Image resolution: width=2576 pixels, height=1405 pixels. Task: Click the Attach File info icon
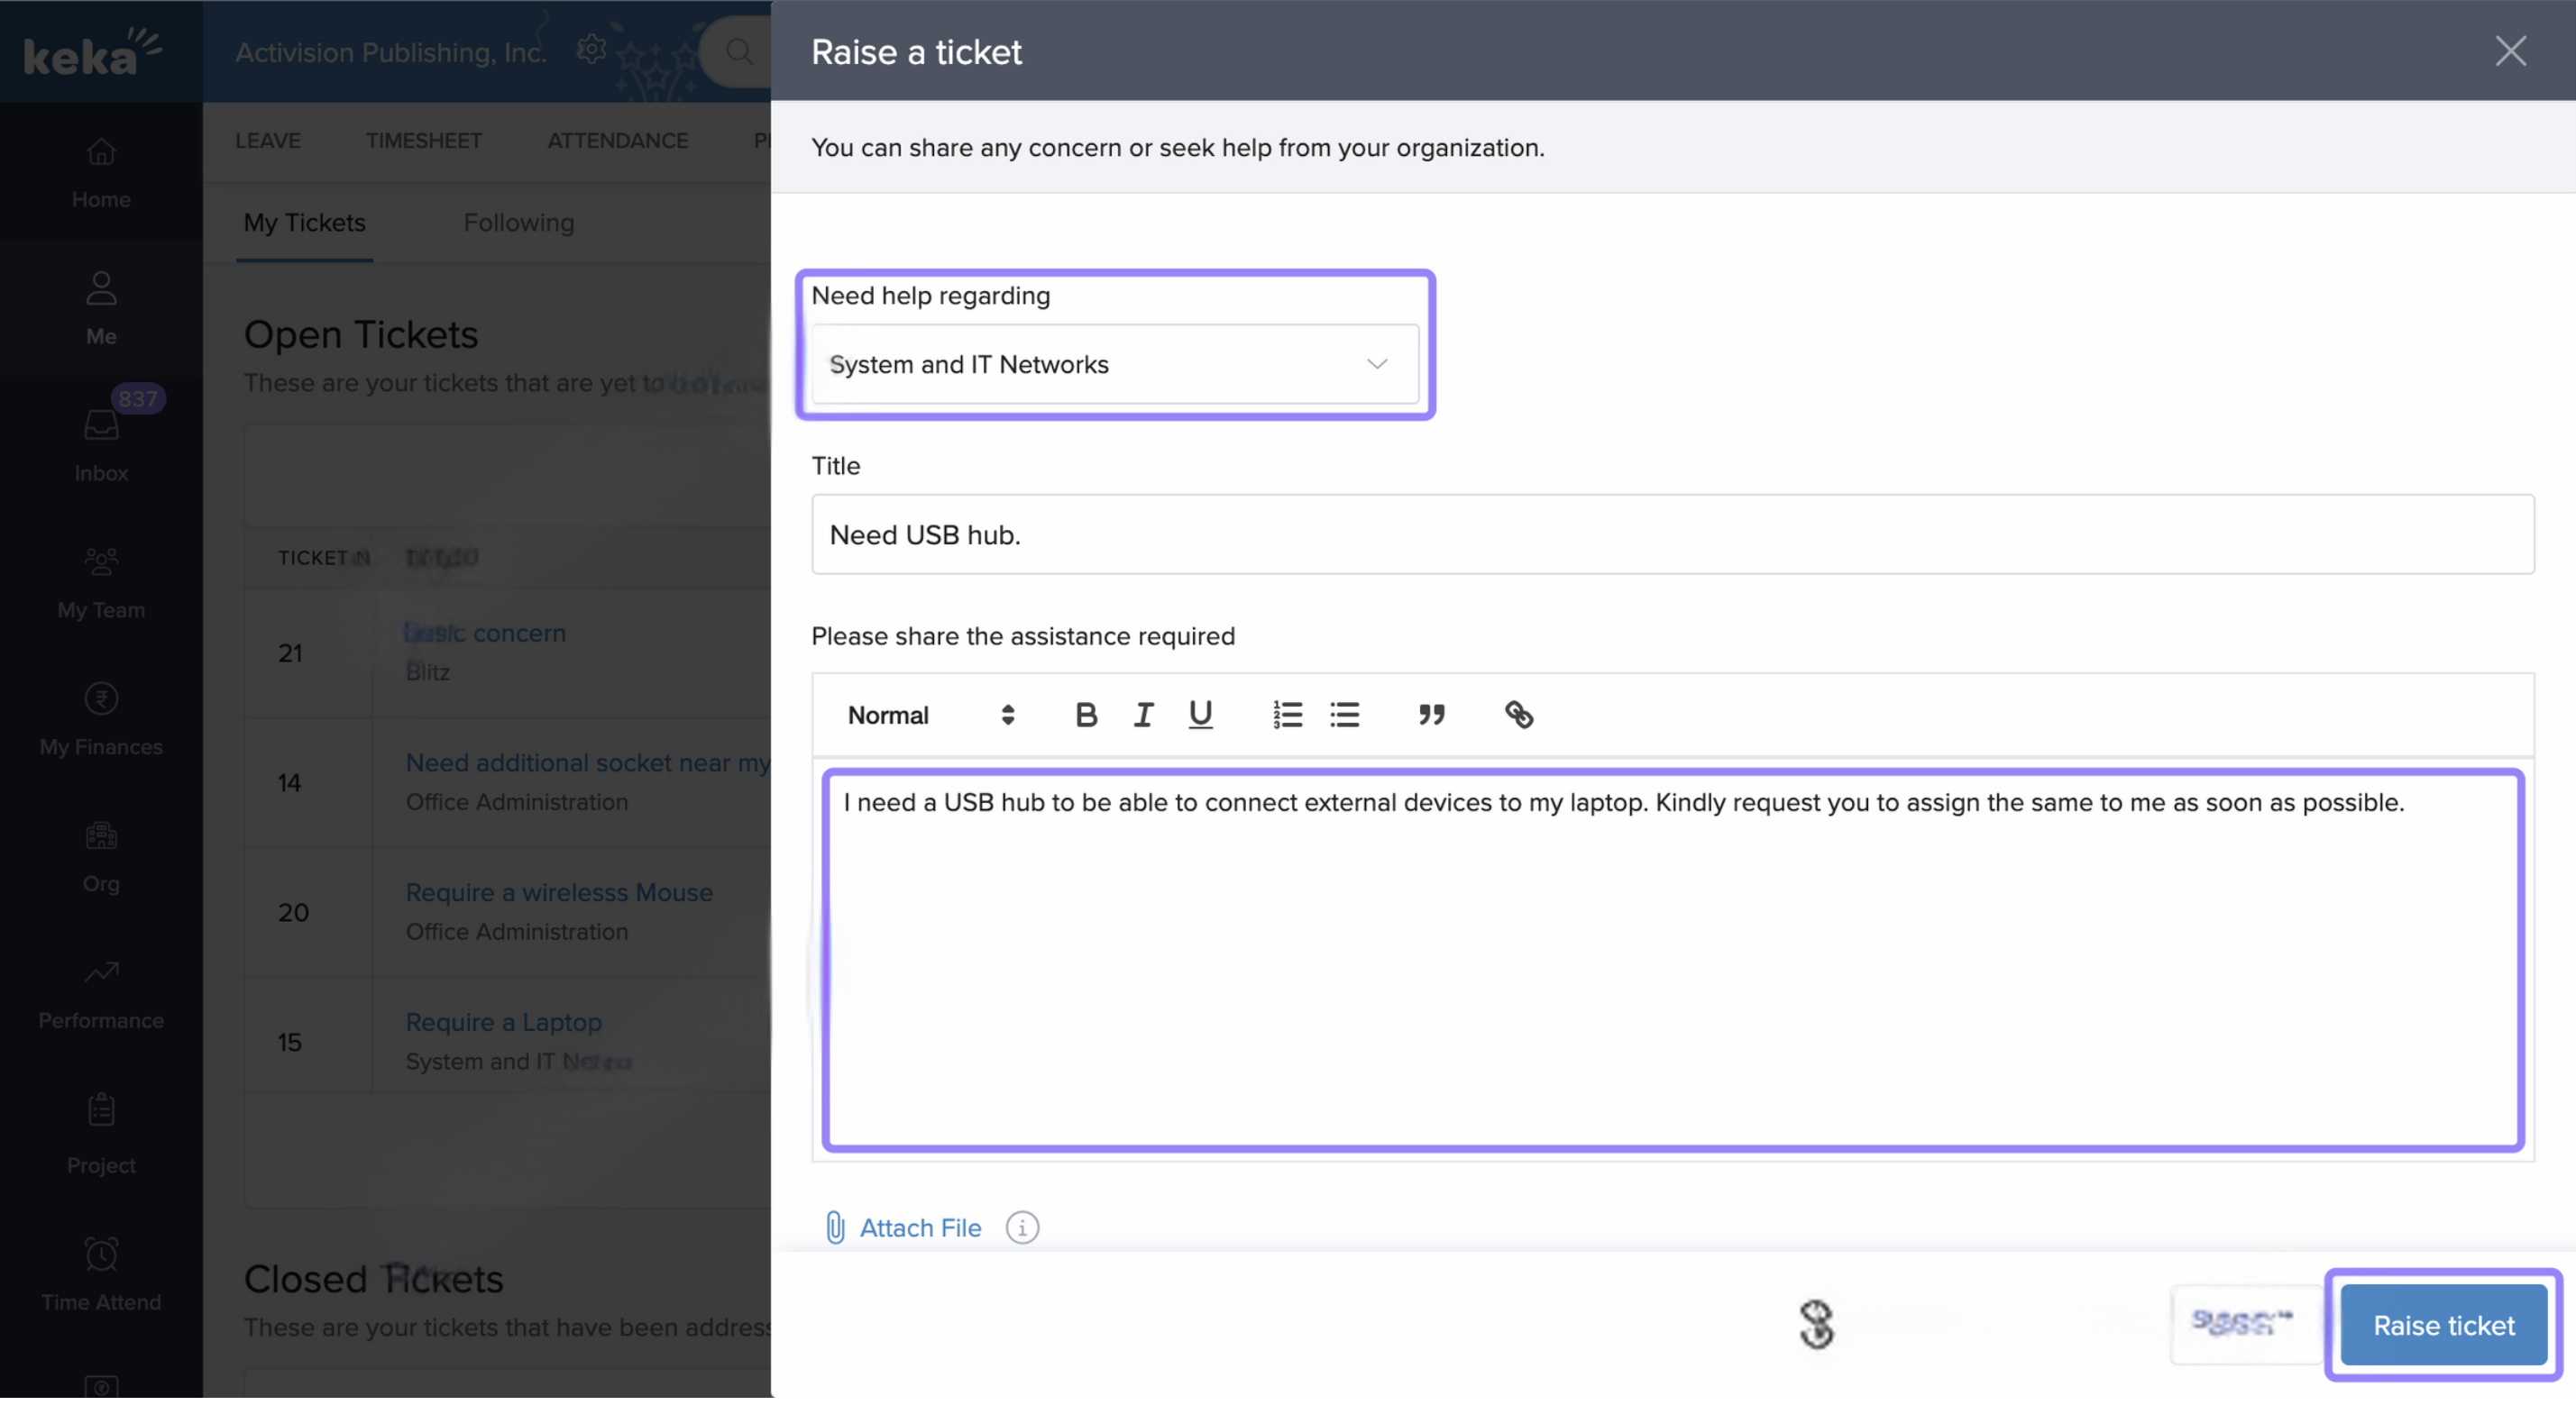pos(1021,1228)
